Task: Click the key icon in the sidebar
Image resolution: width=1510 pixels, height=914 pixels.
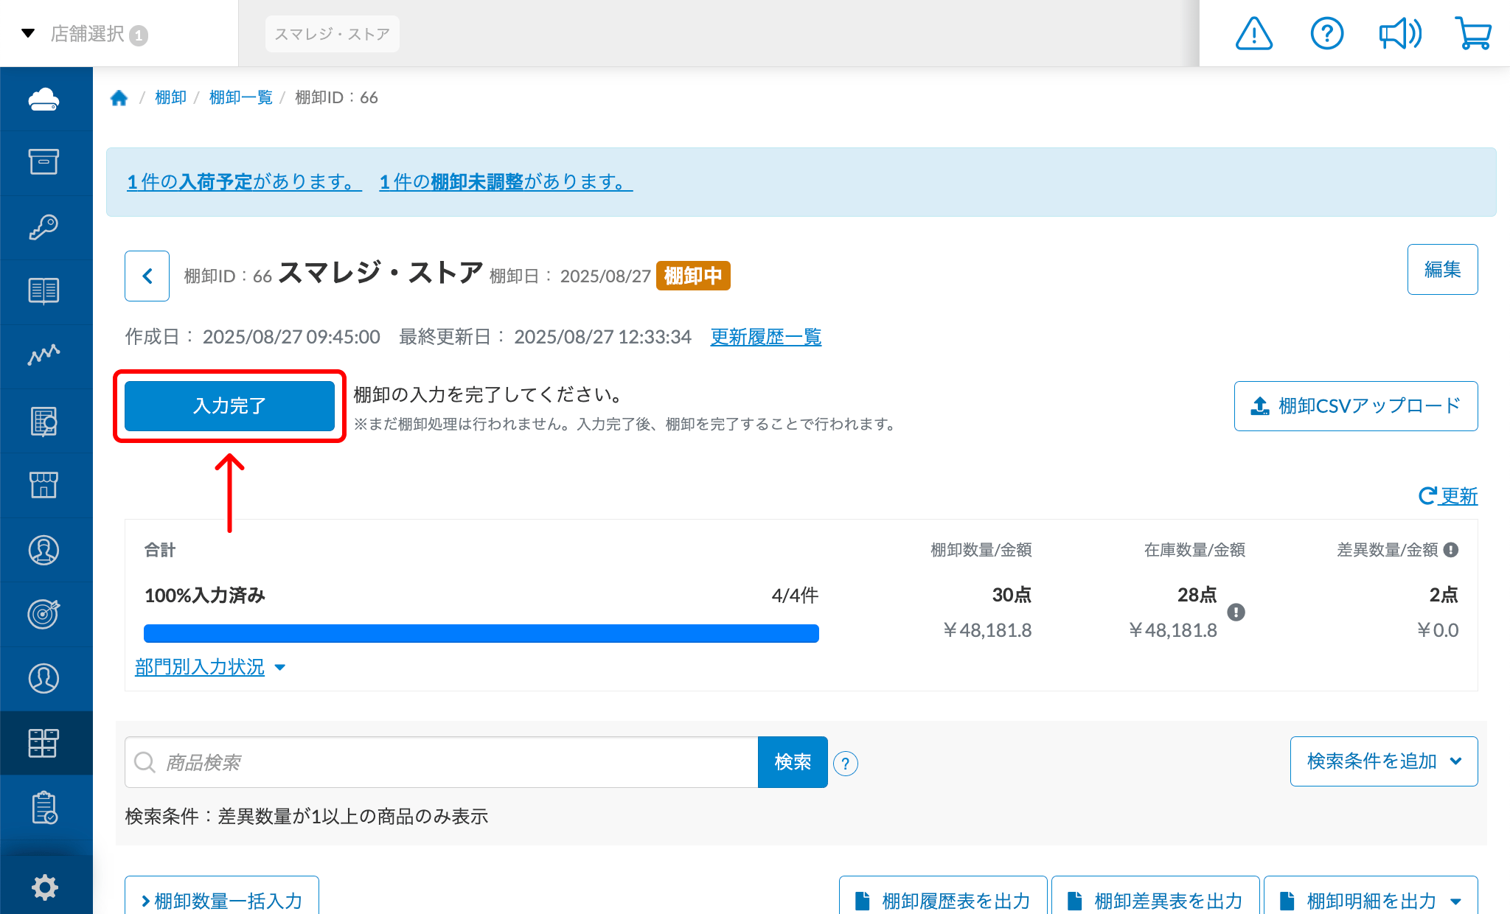Action: 46,227
